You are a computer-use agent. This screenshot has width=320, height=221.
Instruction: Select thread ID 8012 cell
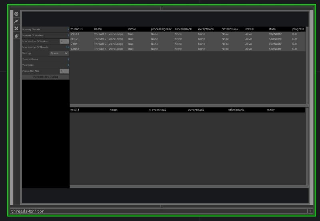(x=74, y=39)
